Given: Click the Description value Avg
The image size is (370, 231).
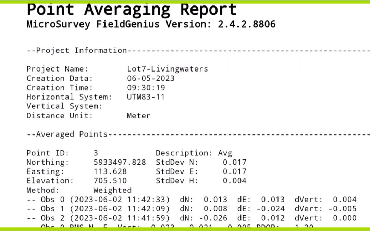Looking at the screenshot, I should (x=225, y=153).
